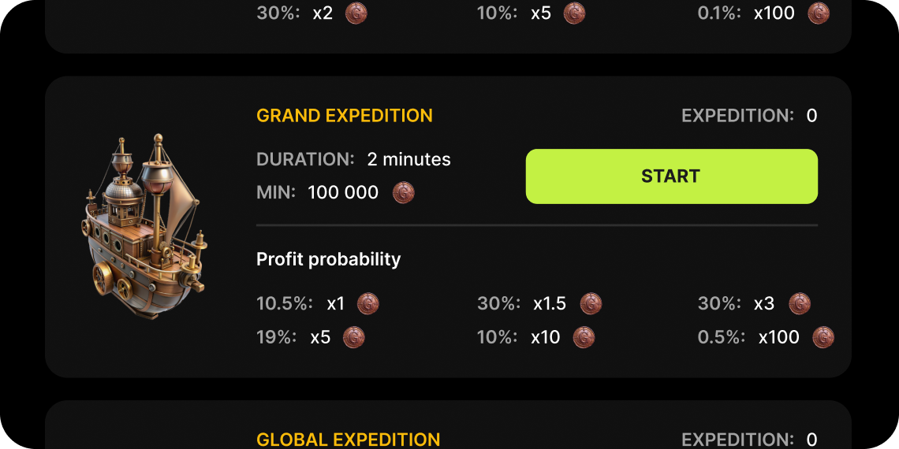Viewport: 899px width, 449px height.
Task: Click the Global Expedition count value
Action: point(811,440)
